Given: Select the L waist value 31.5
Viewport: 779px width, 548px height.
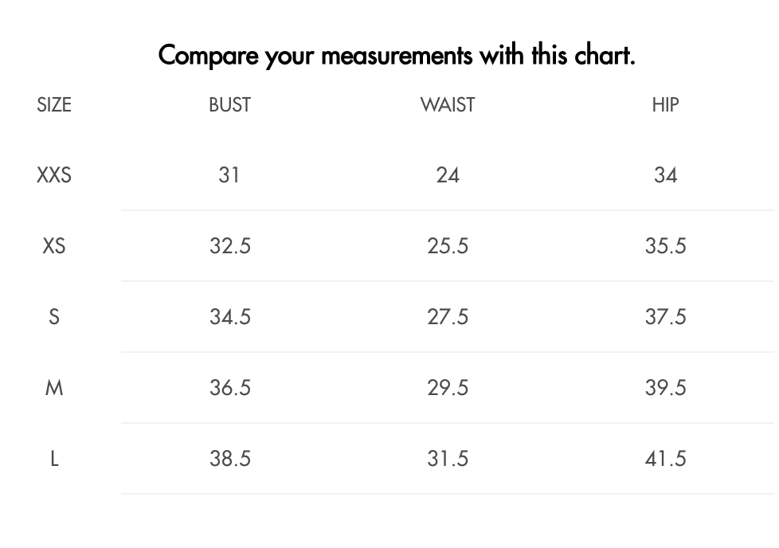Looking at the screenshot, I should coord(448,459).
